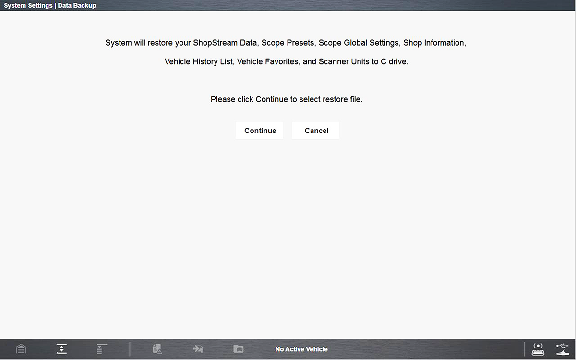Click the No Active Vehicle status label
This screenshot has height=360, width=576.
point(301,349)
